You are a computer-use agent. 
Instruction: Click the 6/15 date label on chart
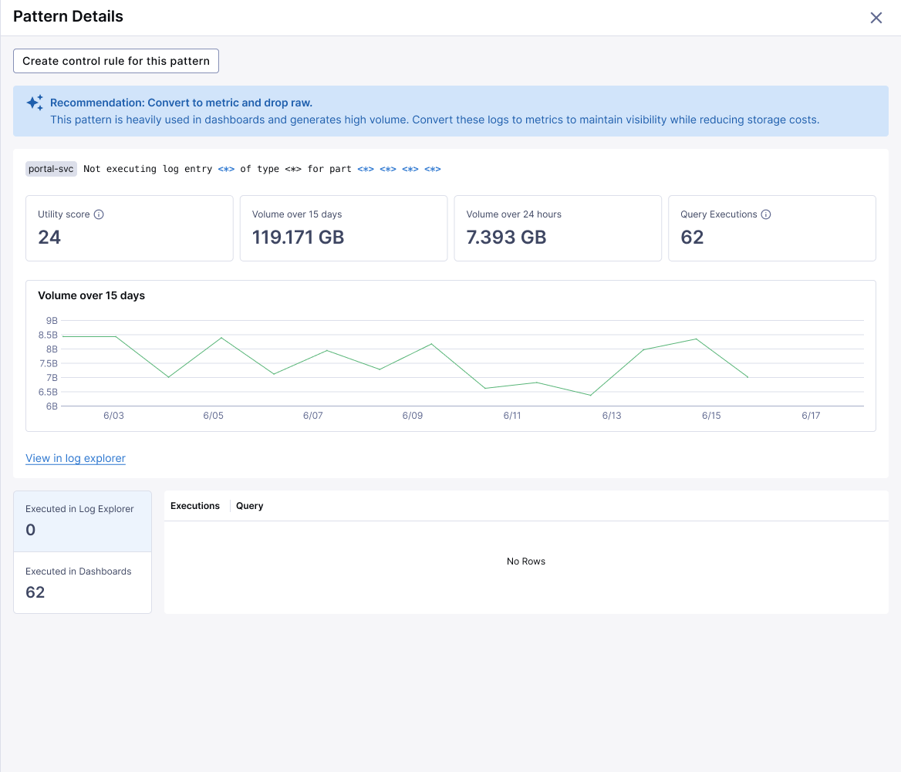(711, 415)
